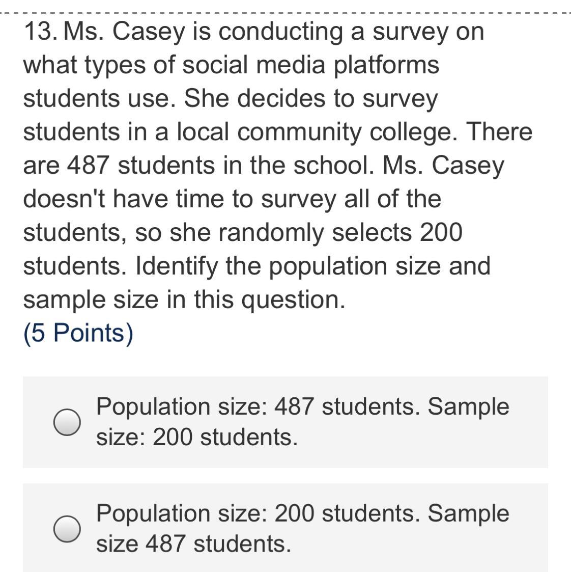The width and height of the screenshot is (571, 572).
Task: Click the number '200' in the question text
Action: (x=441, y=233)
